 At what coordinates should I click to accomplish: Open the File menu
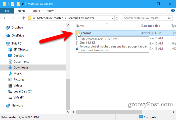coord(7,11)
